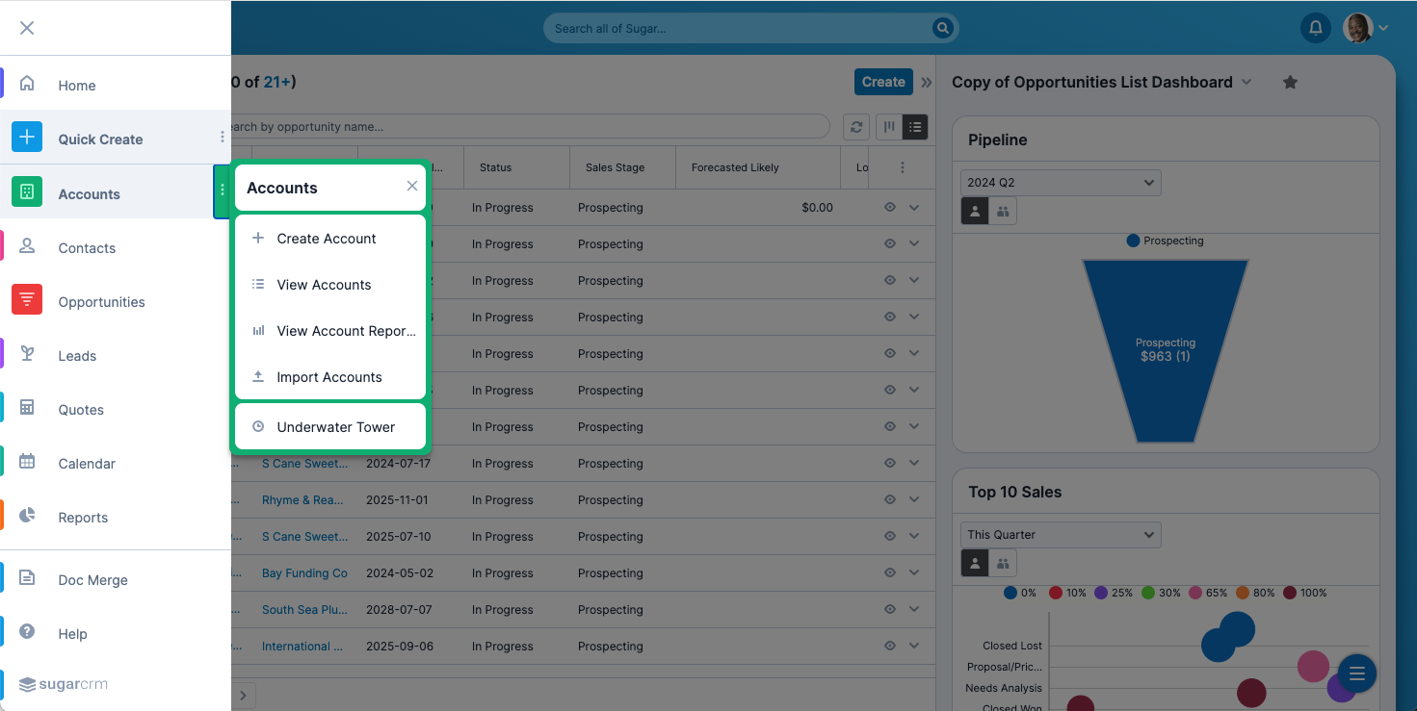Click the Opportunities red funnel icon
This screenshot has height=711, width=1417.
pos(27,300)
